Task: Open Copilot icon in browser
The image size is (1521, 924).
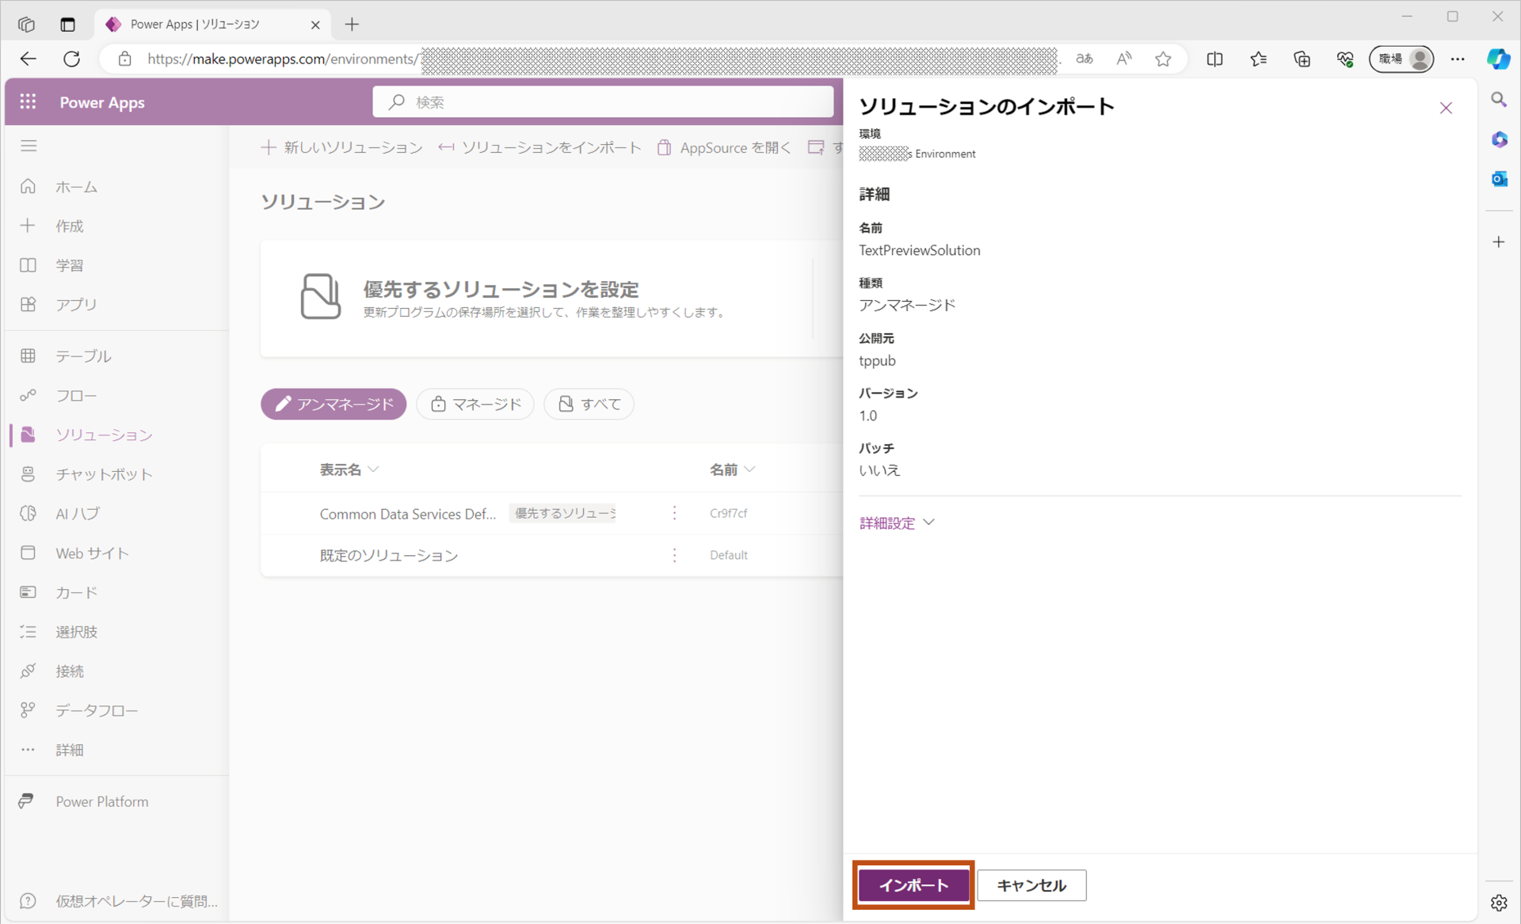Action: (x=1498, y=59)
